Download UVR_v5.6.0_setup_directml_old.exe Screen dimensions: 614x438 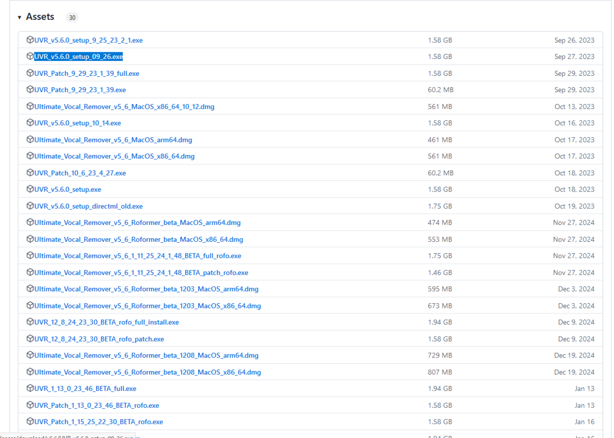(x=89, y=206)
